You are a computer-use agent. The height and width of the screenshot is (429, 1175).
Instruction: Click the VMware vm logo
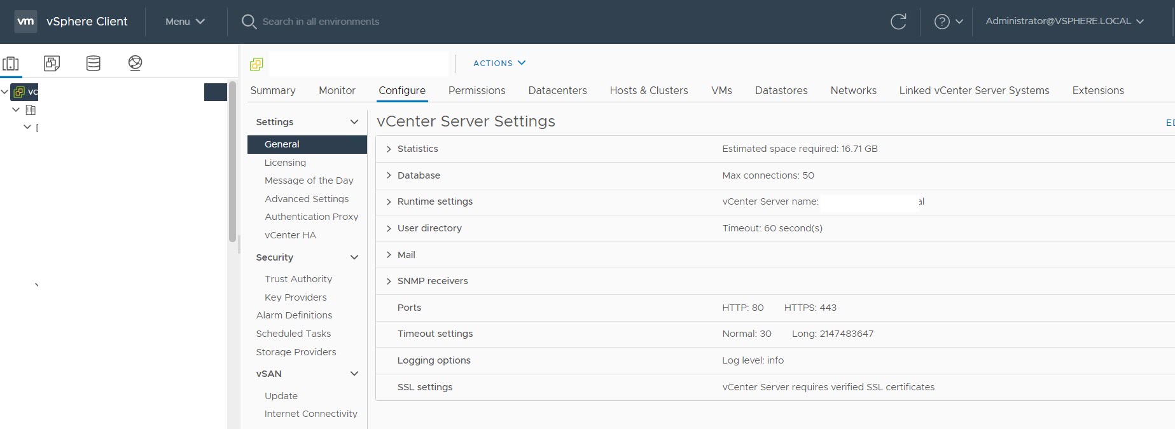point(25,22)
